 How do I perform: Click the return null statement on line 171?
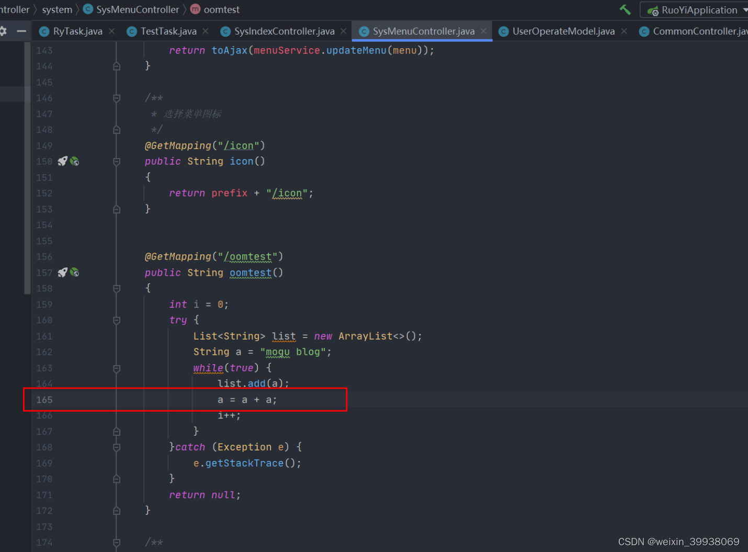click(205, 495)
